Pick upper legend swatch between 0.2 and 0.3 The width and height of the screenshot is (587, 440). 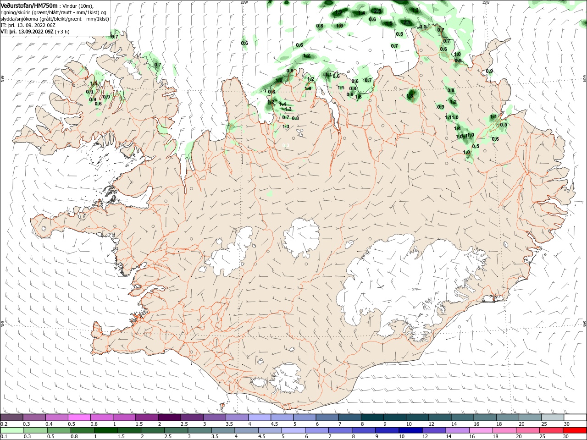(x=11, y=418)
